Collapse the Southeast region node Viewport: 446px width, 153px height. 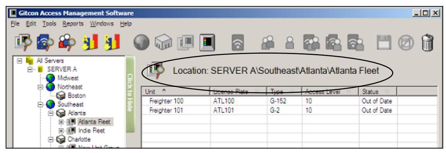tap(40, 105)
